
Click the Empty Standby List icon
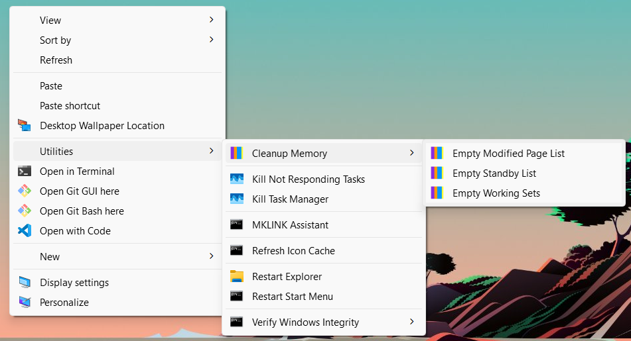(x=437, y=173)
